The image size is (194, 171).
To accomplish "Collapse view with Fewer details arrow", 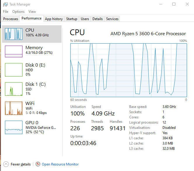I will point(6,164).
